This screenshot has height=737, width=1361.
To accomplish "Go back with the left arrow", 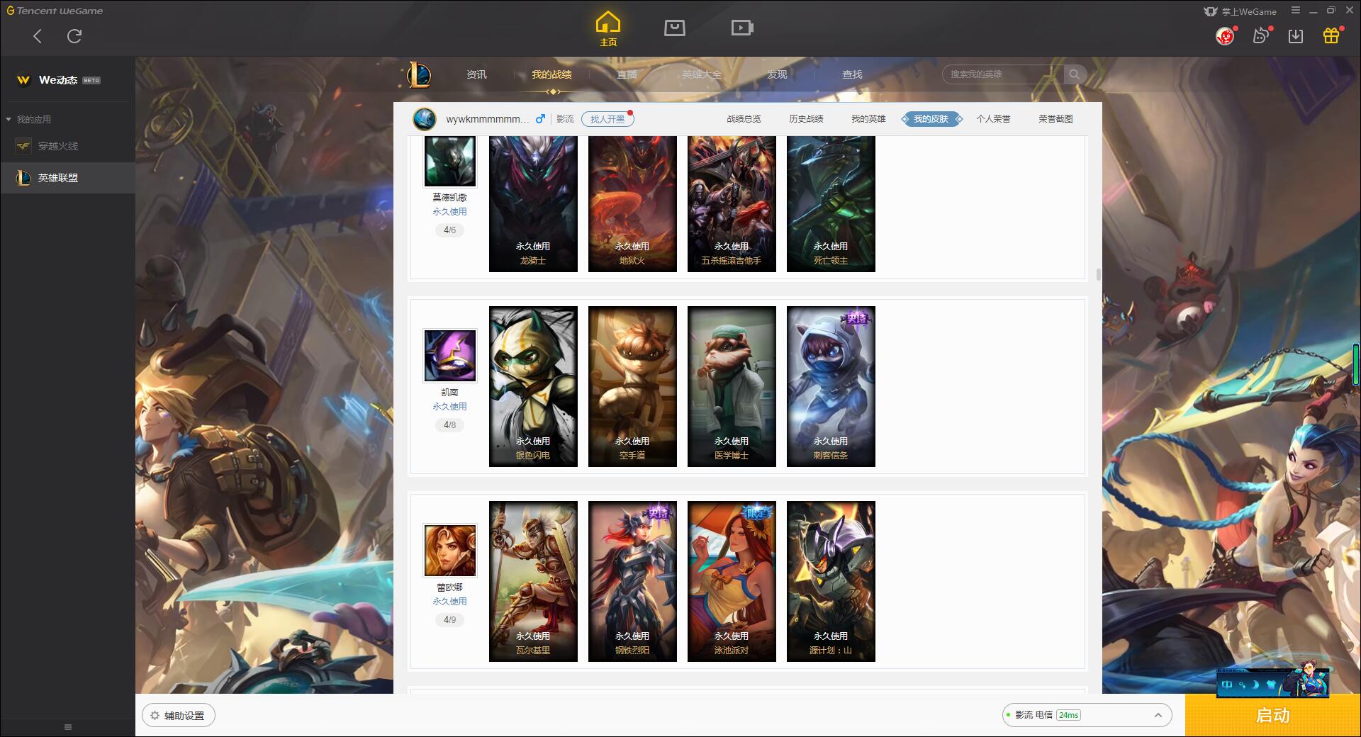I will click(38, 36).
